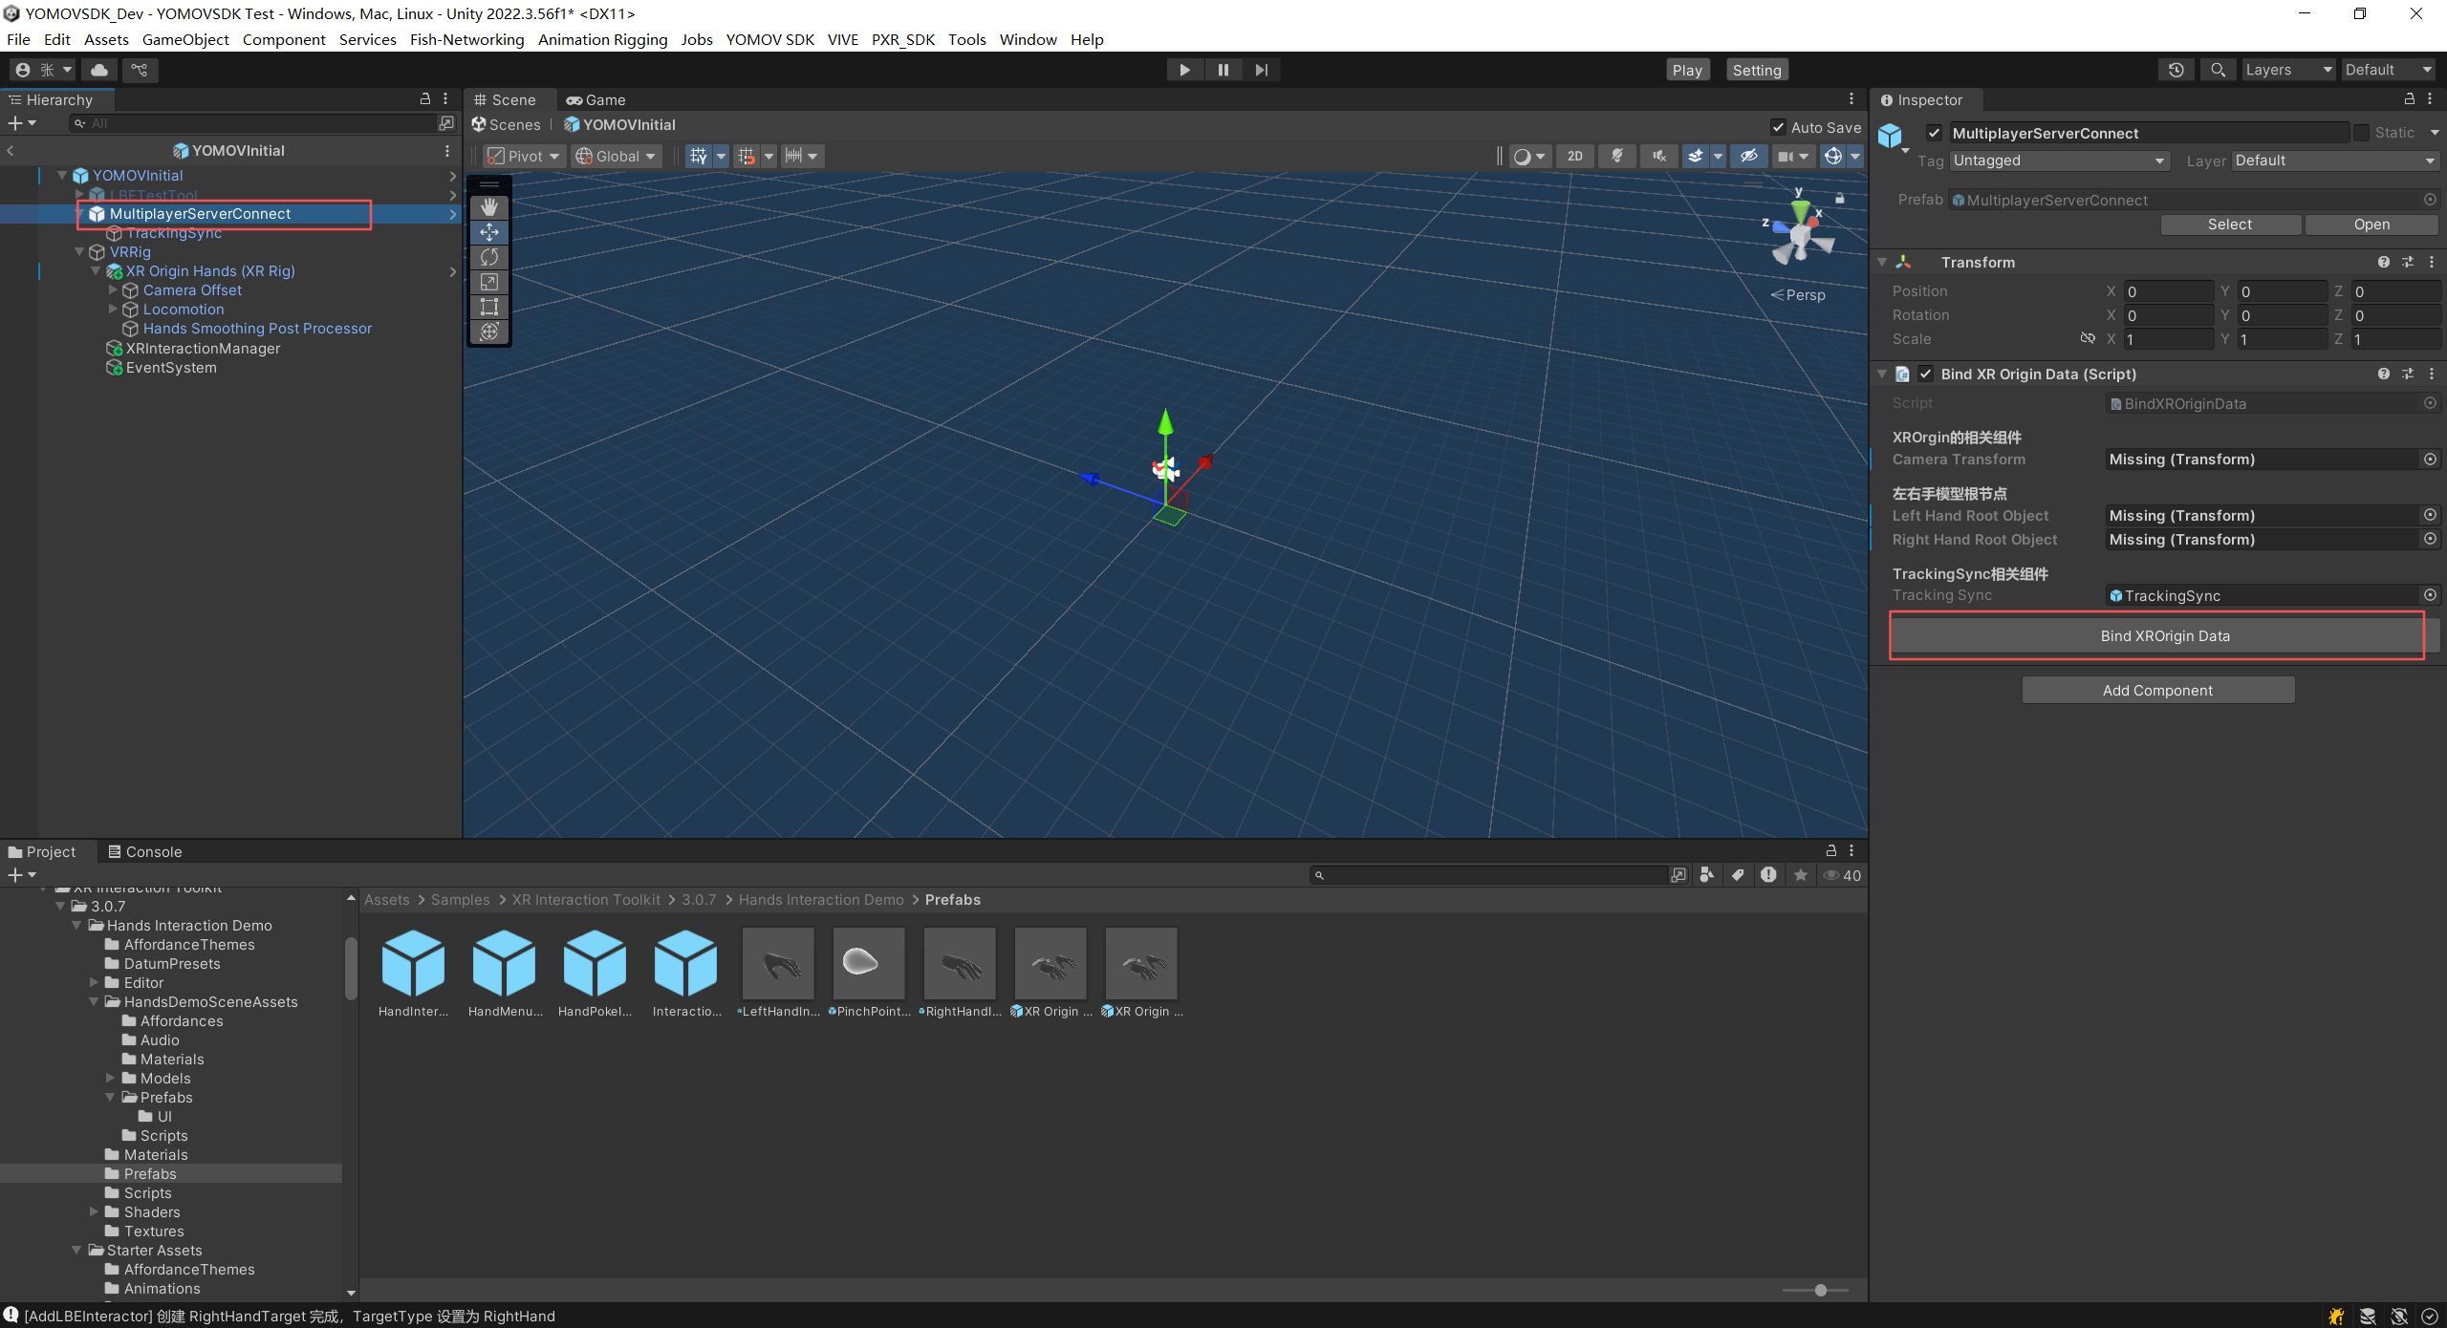2447x1328 pixels.
Task: Open the Debug Mode icon in status bar
Action: click(x=2336, y=1317)
